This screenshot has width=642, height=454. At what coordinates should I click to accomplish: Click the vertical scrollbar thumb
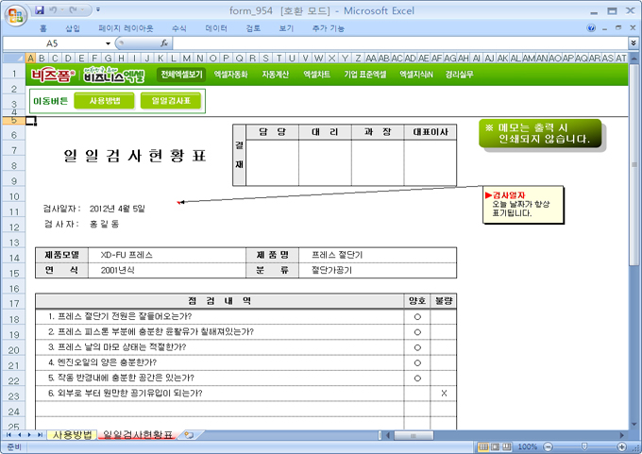tap(634, 164)
